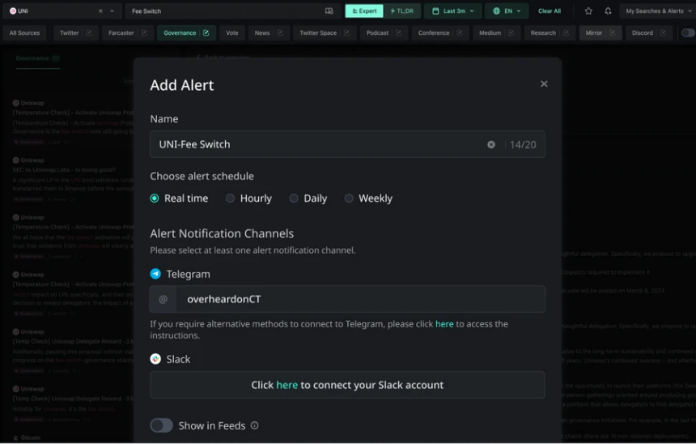
Task: Expand the UNI token dropdown
Action: pos(112,11)
